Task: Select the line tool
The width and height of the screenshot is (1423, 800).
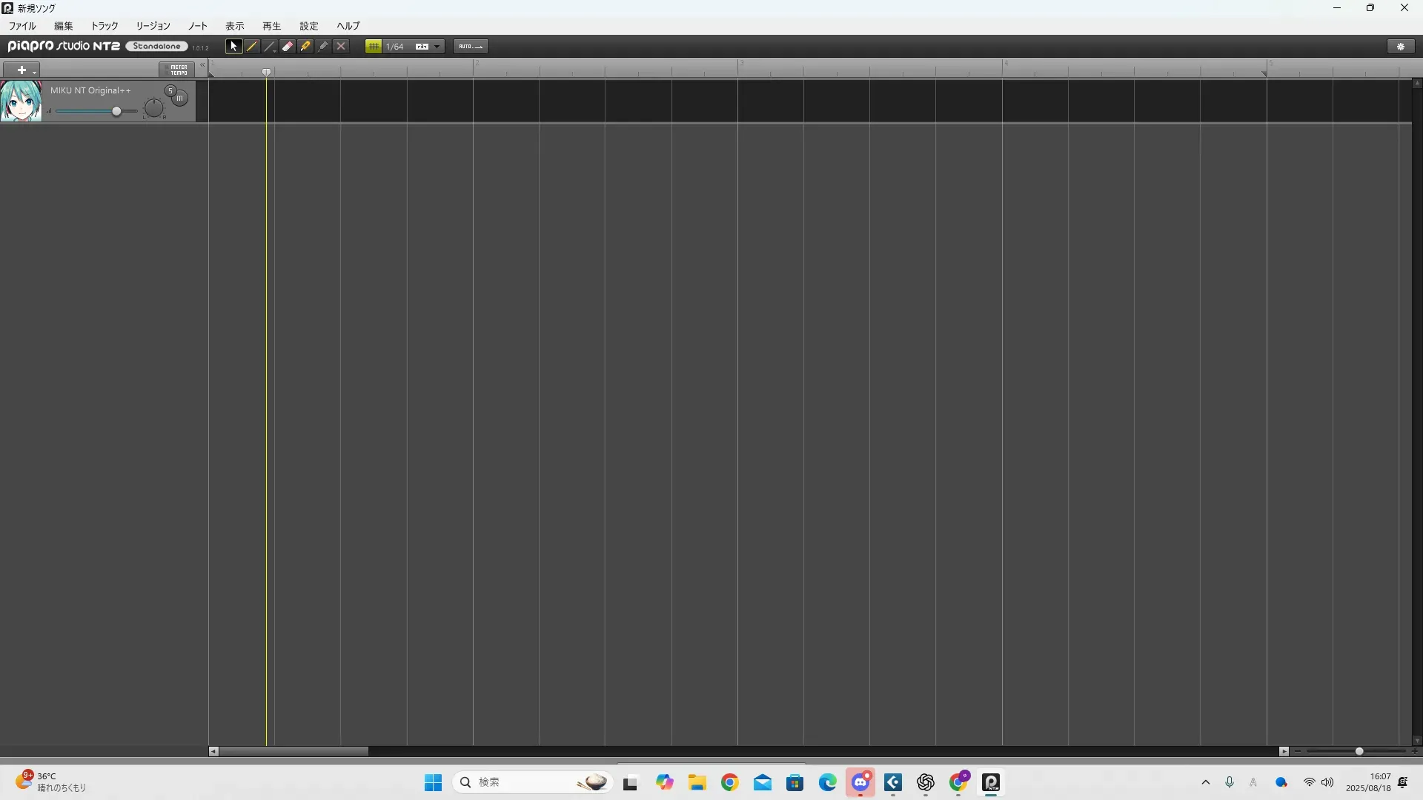Action: tap(270, 47)
